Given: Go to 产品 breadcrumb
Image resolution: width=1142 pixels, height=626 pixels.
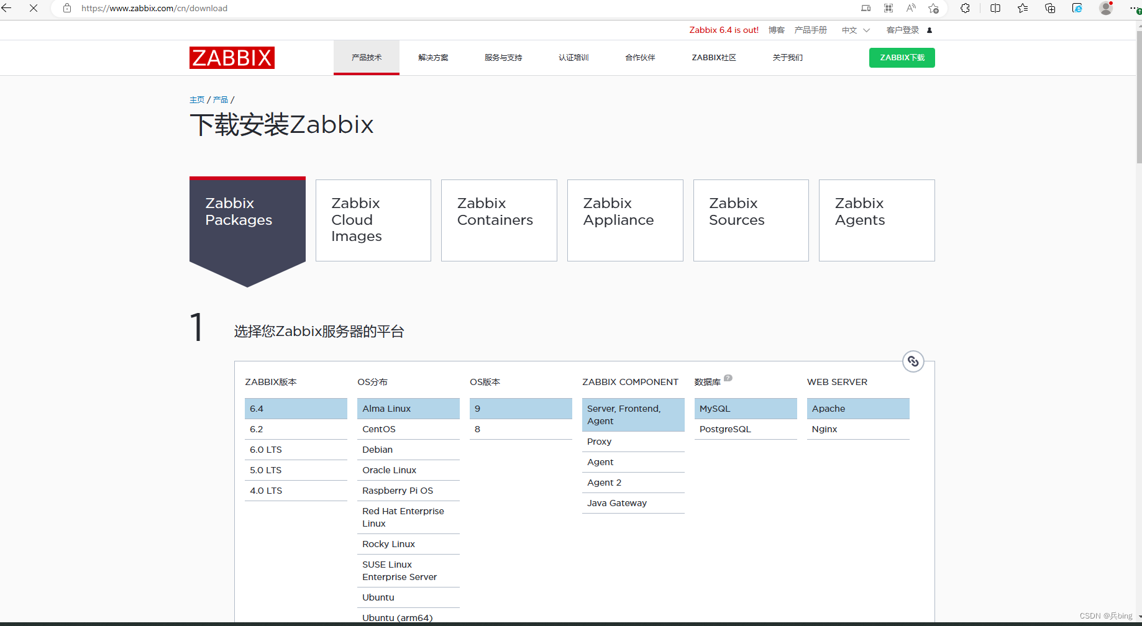Looking at the screenshot, I should pyautogui.click(x=221, y=99).
